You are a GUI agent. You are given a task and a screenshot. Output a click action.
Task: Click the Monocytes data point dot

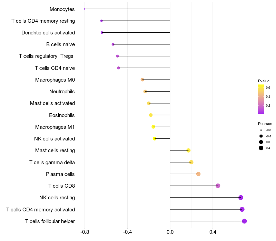[85, 9]
